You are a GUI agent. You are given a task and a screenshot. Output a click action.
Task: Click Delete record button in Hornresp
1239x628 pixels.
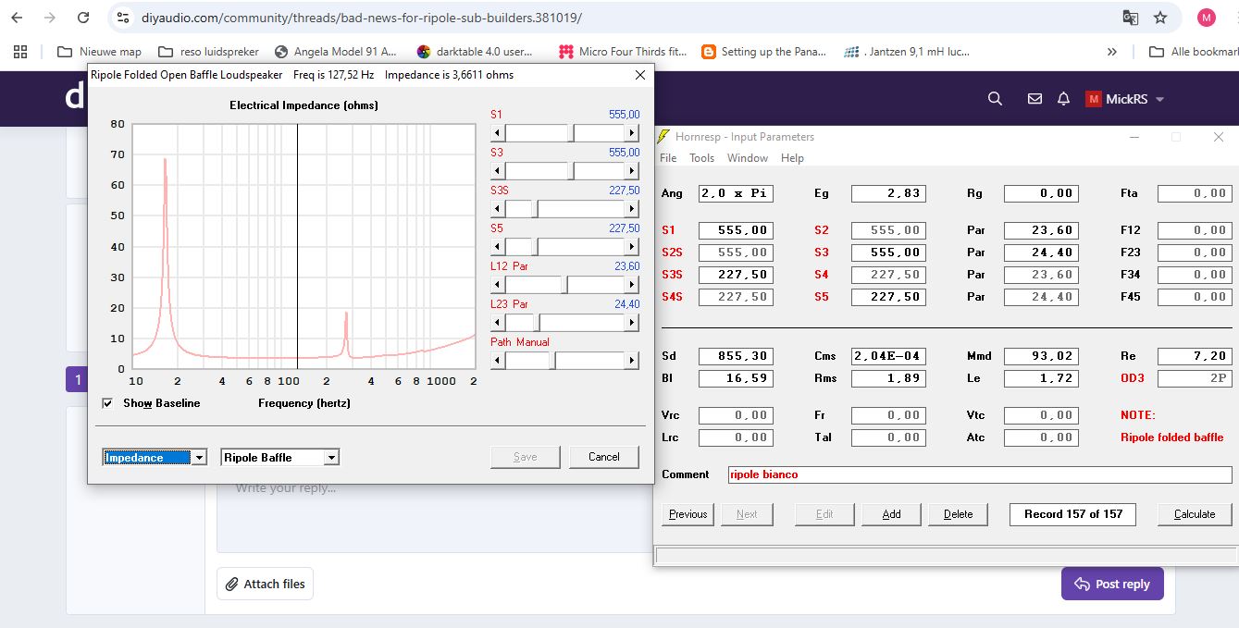coord(958,514)
